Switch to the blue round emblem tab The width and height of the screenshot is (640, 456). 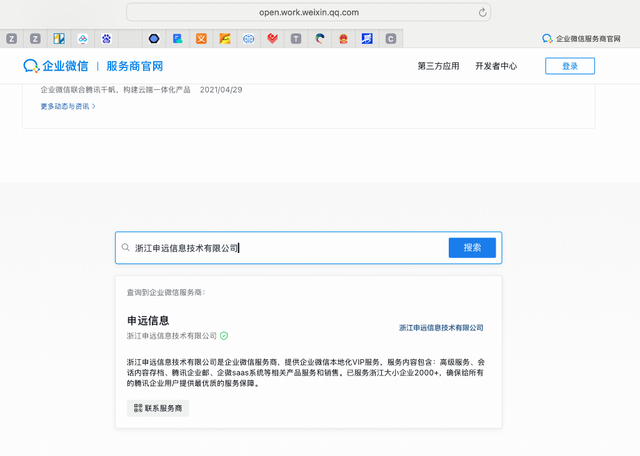coord(249,39)
